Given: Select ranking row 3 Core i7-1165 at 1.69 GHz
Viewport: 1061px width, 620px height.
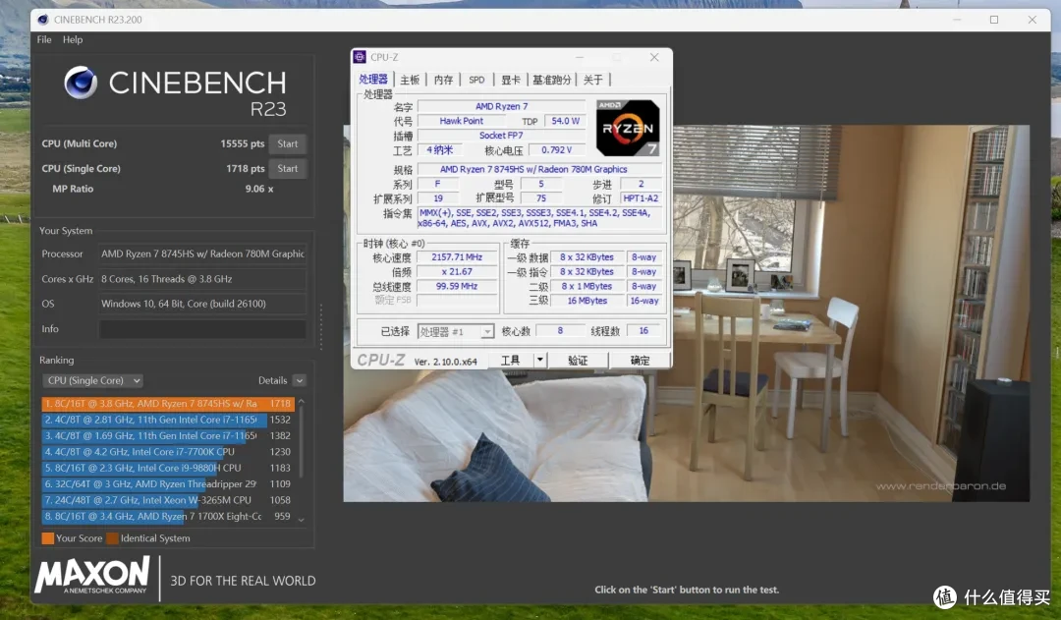Looking at the screenshot, I should pos(168,436).
